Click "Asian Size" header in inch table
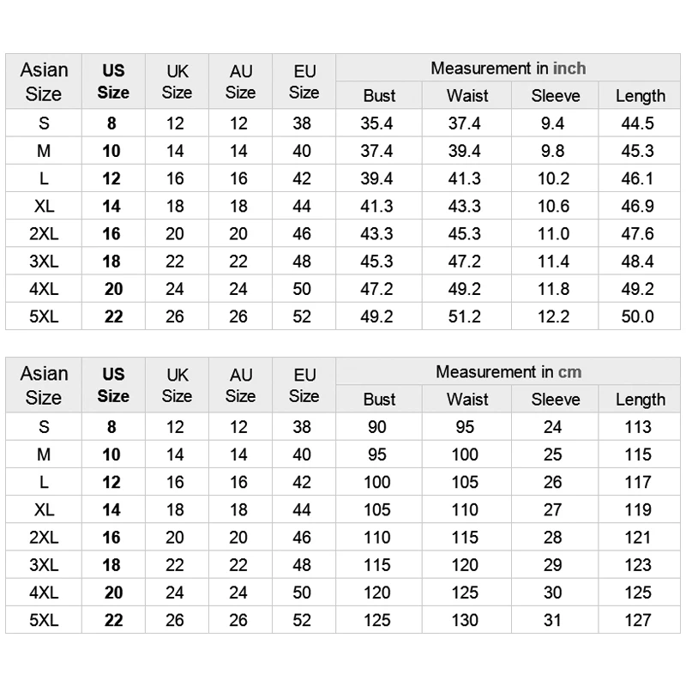This screenshot has width=686, height=686. 44,81
